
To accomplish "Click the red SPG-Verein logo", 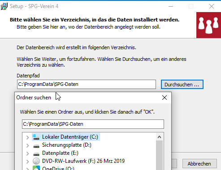I will 208,25.
